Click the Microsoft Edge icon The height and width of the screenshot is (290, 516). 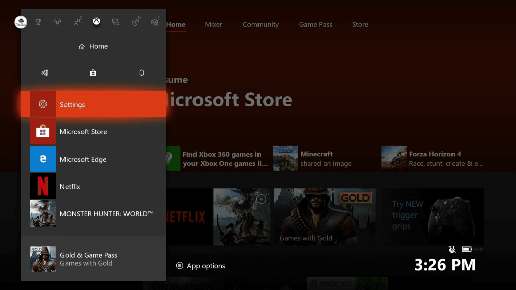(x=43, y=159)
